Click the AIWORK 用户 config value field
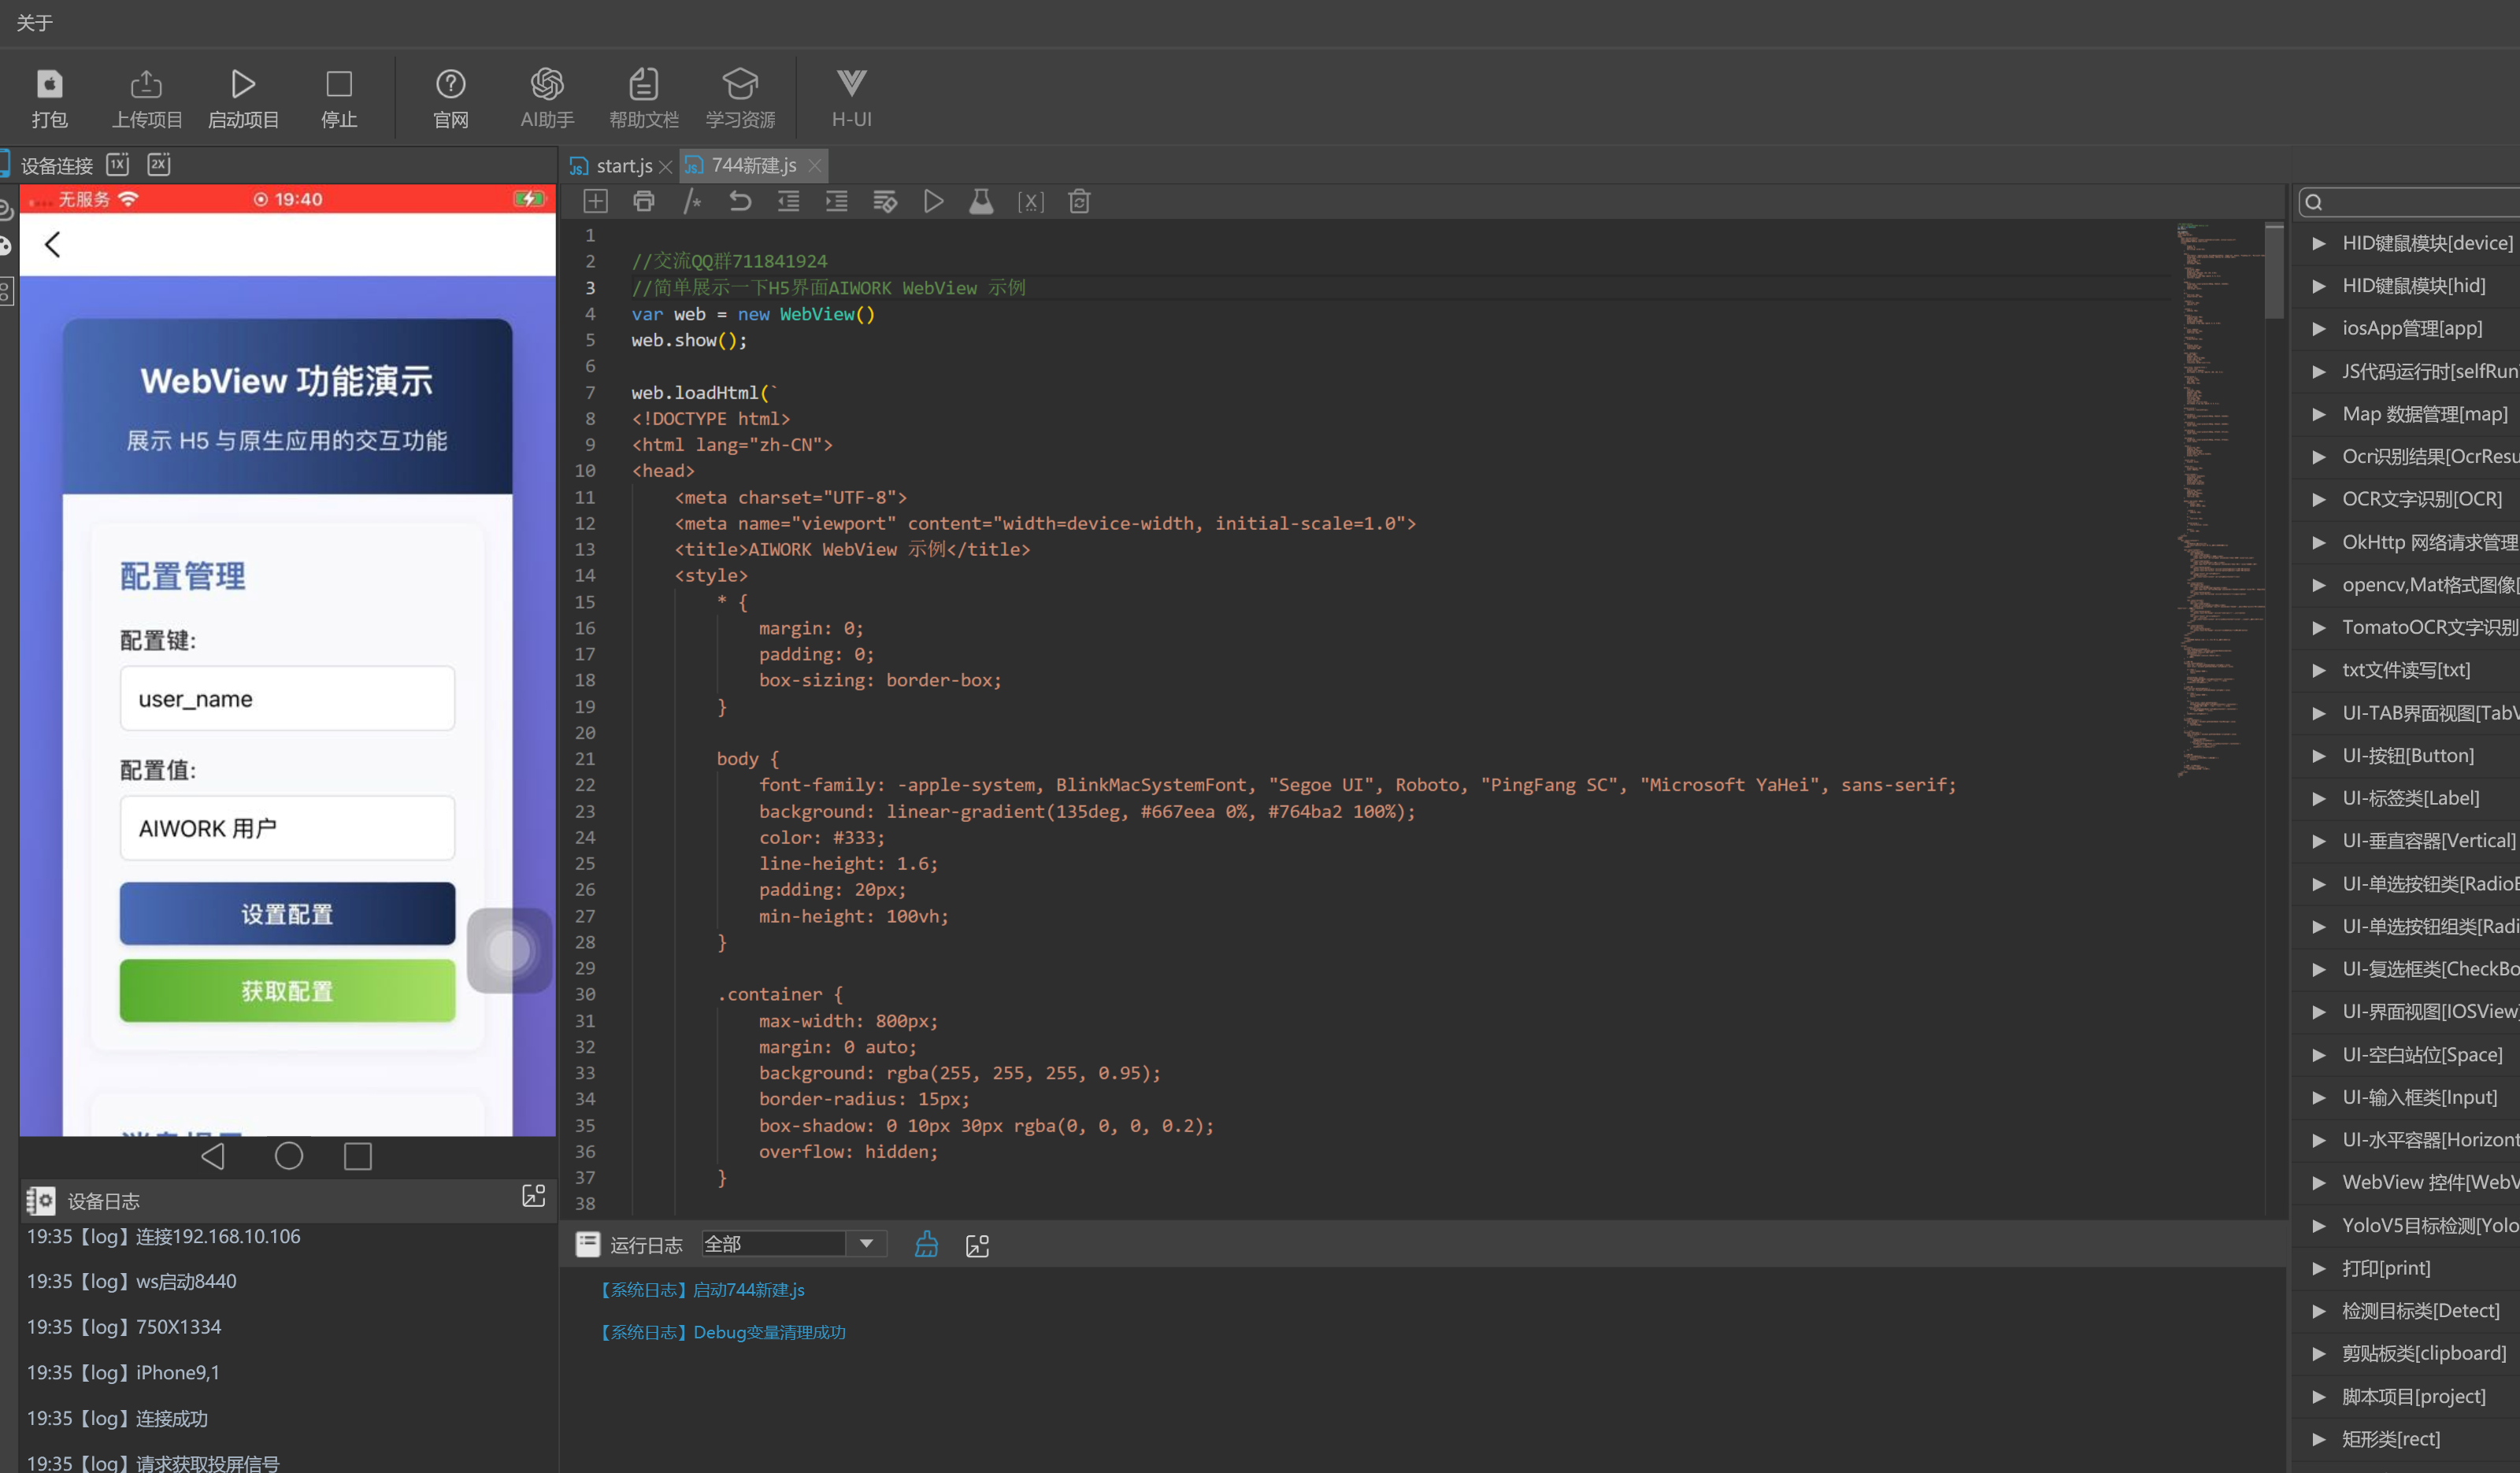Viewport: 2520px width, 1473px height. pyautogui.click(x=287, y=828)
